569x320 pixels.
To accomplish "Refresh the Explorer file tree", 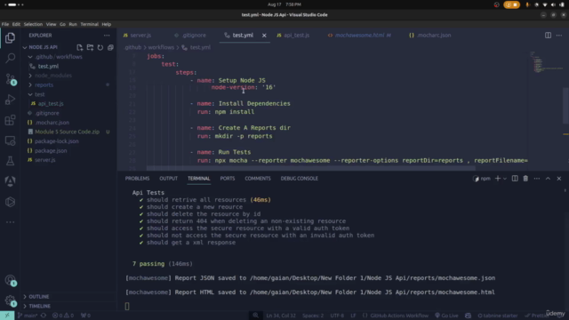I will [x=100, y=47].
